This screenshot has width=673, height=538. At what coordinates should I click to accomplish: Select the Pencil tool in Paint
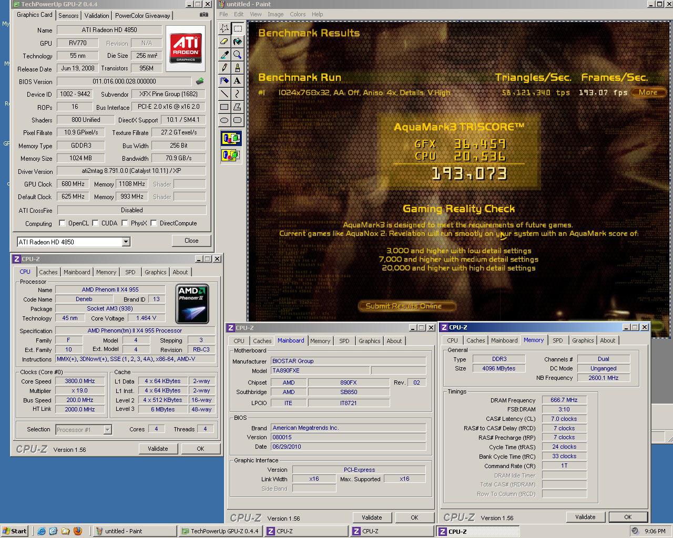225,68
